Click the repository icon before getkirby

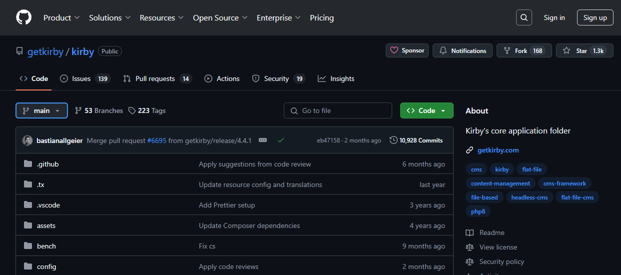point(19,51)
